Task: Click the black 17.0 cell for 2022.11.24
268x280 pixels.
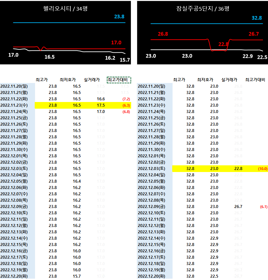Action: click(101, 112)
